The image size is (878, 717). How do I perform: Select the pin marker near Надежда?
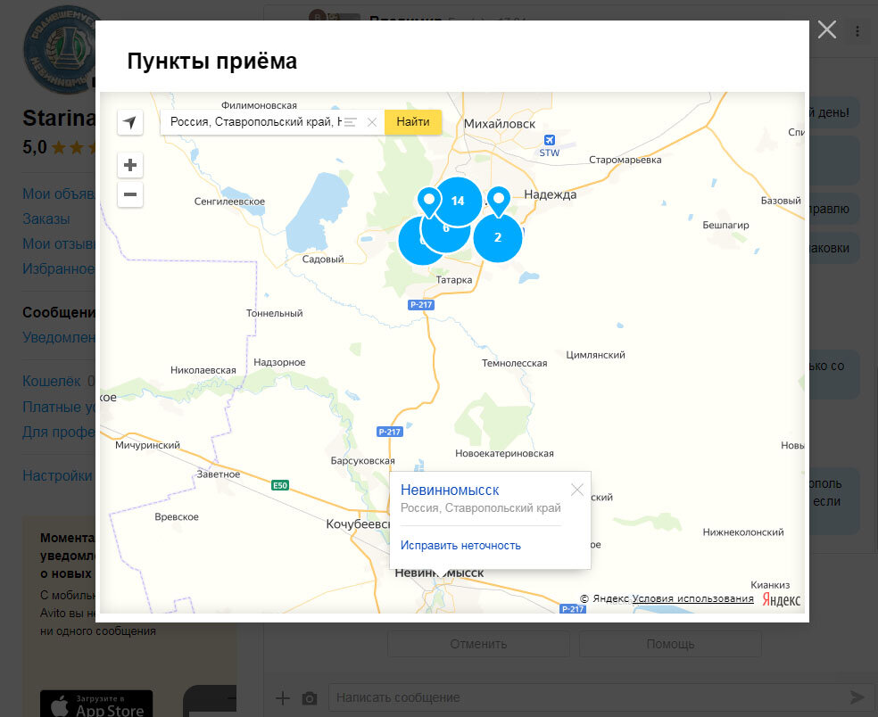coord(499,202)
